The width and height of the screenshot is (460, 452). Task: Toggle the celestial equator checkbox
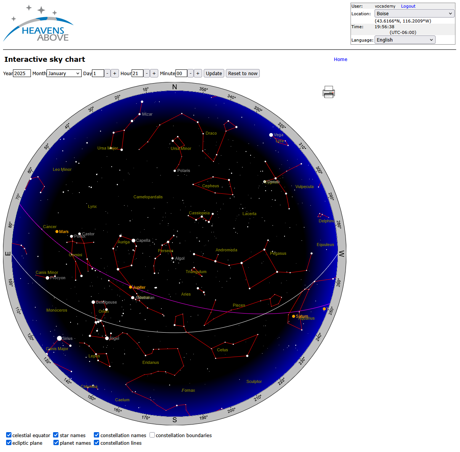point(9,435)
